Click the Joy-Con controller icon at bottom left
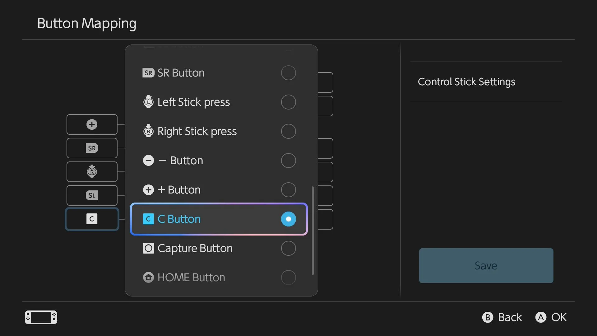The image size is (597, 336). (41, 317)
